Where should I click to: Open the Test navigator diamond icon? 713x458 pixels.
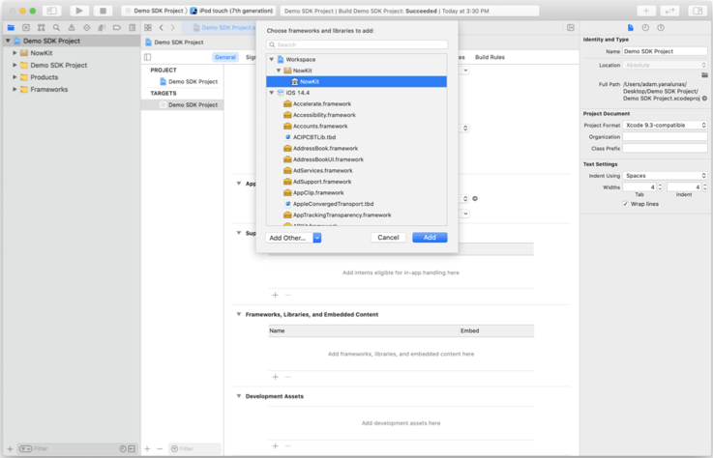tap(86, 28)
